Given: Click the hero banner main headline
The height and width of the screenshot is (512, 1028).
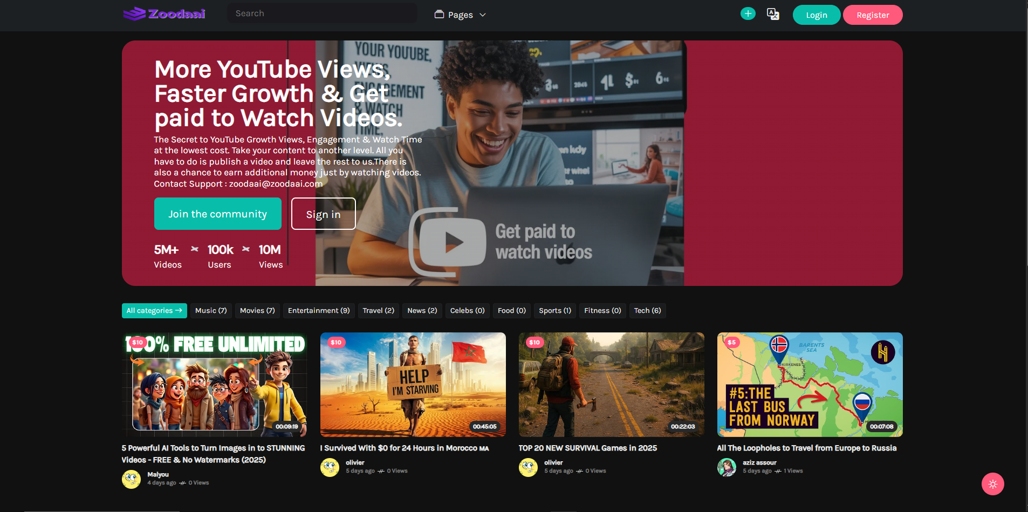Looking at the screenshot, I should (x=278, y=94).
